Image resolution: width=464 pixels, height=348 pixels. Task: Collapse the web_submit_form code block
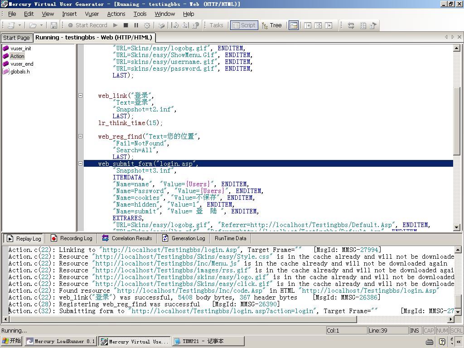(x=80, y=164)
